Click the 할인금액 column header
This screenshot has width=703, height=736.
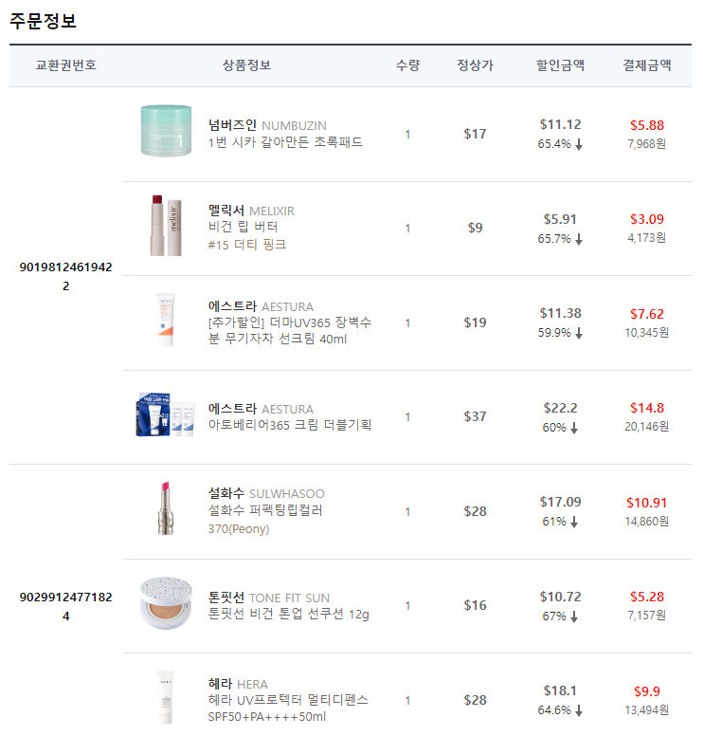pyautogui.click(x=560, y=65)
